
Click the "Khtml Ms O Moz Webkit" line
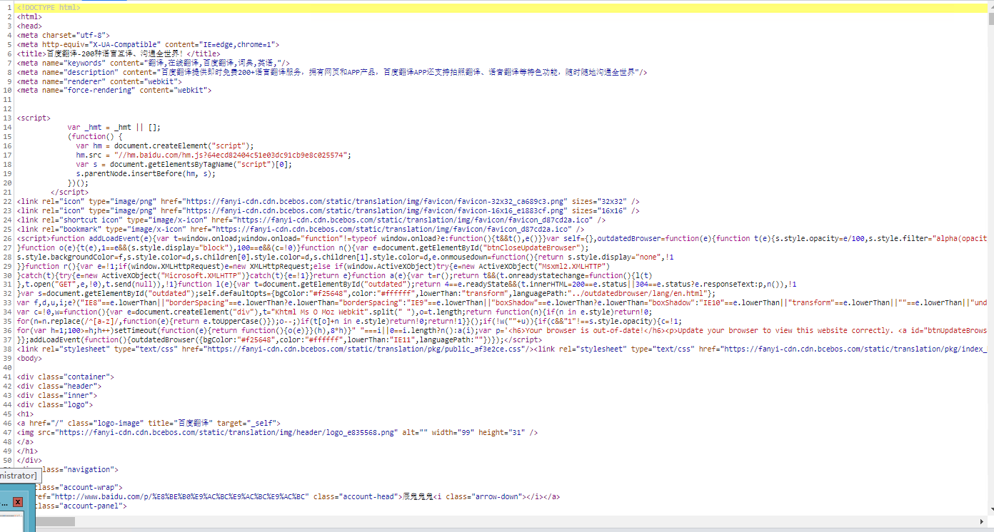[334, 313]
